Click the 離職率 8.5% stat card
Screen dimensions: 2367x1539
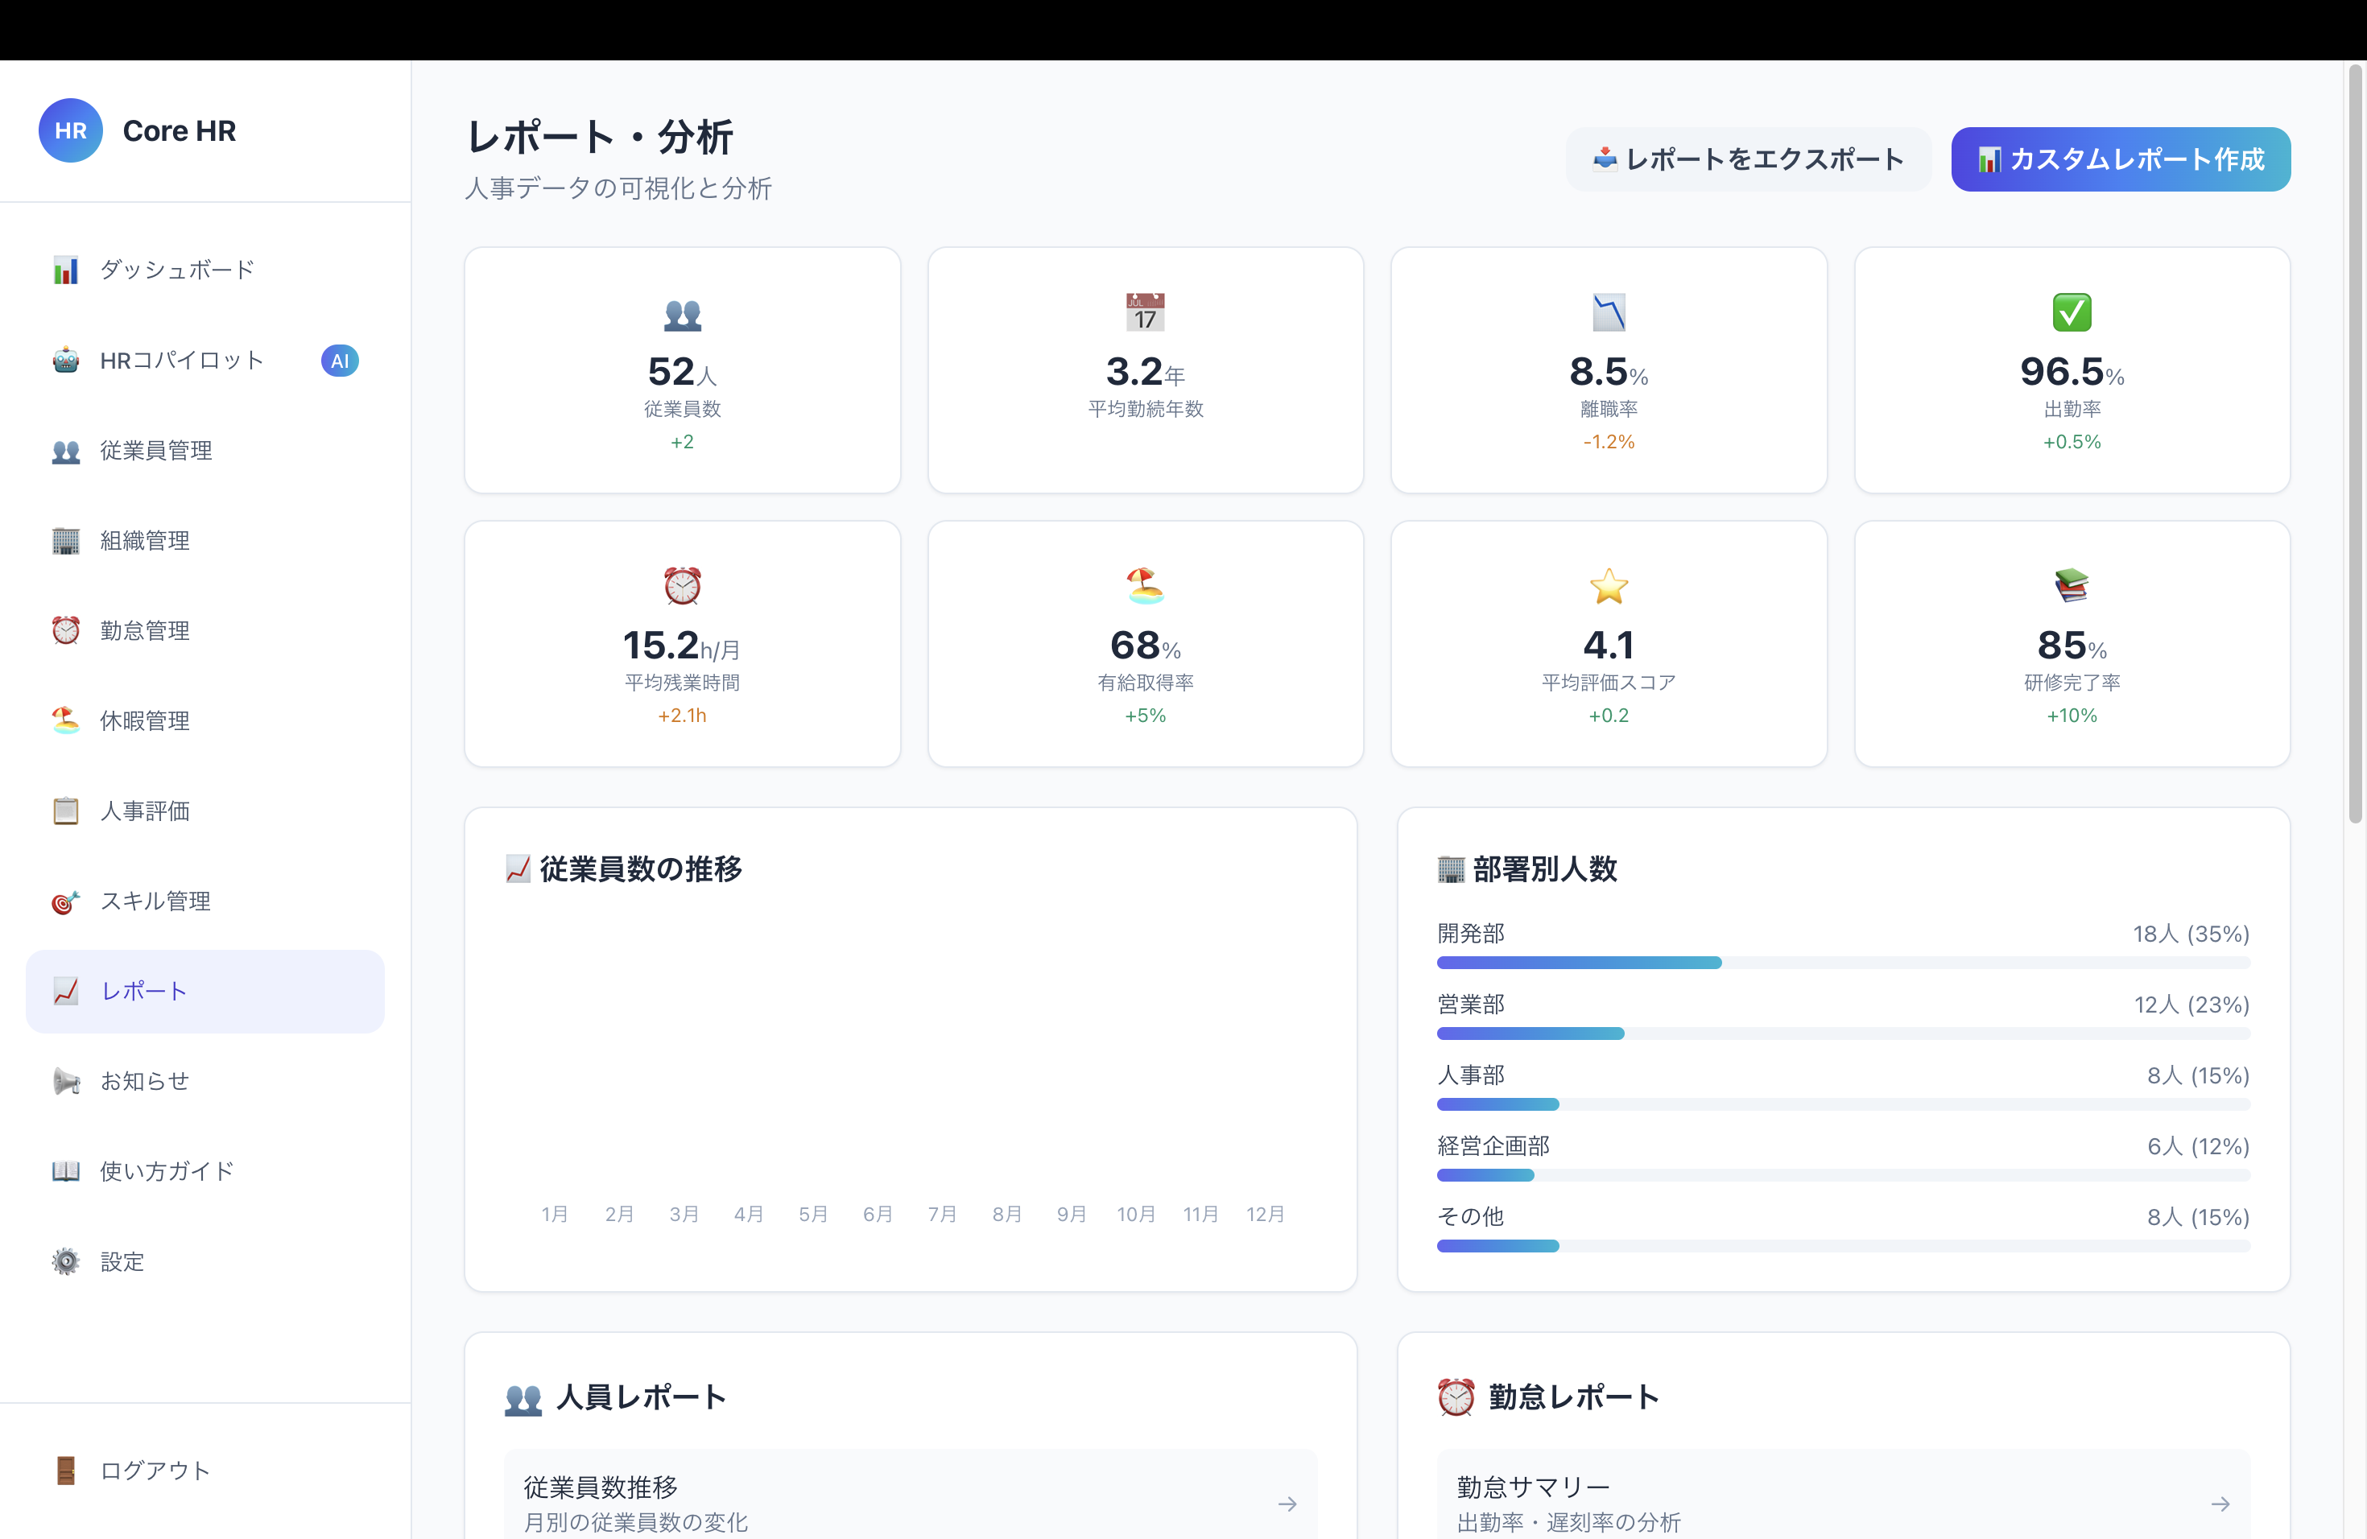tap(1608, 369)
